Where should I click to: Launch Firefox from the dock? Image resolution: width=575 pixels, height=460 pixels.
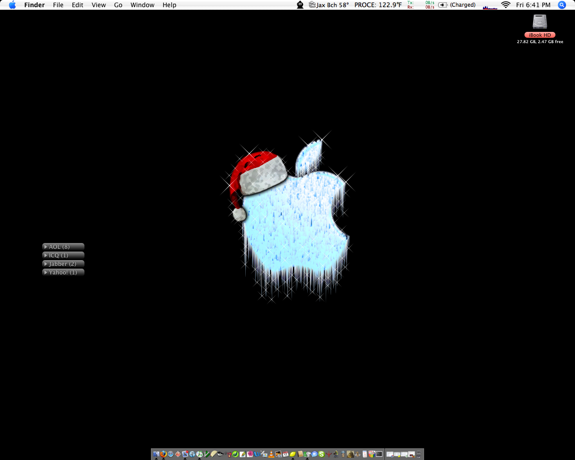[164, 454]
